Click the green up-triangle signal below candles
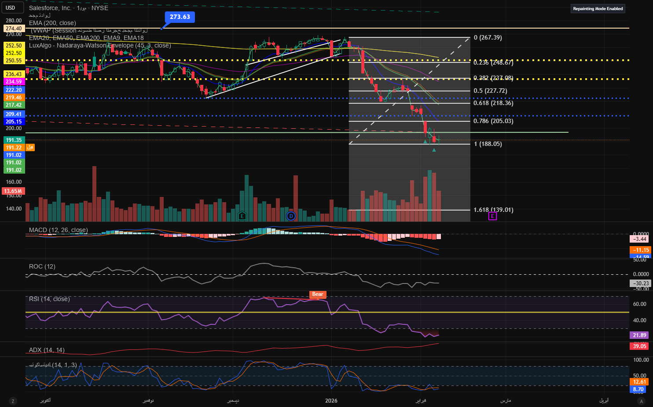This screenshot has height=407, width=653. tap(434, 150)
